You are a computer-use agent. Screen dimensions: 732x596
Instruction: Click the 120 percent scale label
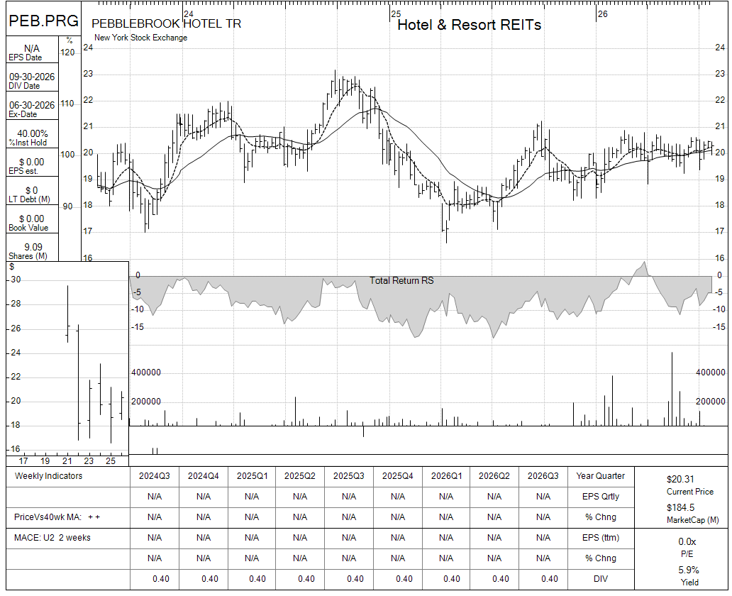coord(67,53)
